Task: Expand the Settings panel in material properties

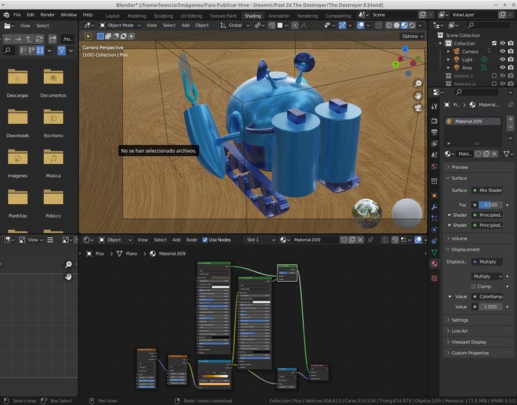Action: (x=460, y=320)
